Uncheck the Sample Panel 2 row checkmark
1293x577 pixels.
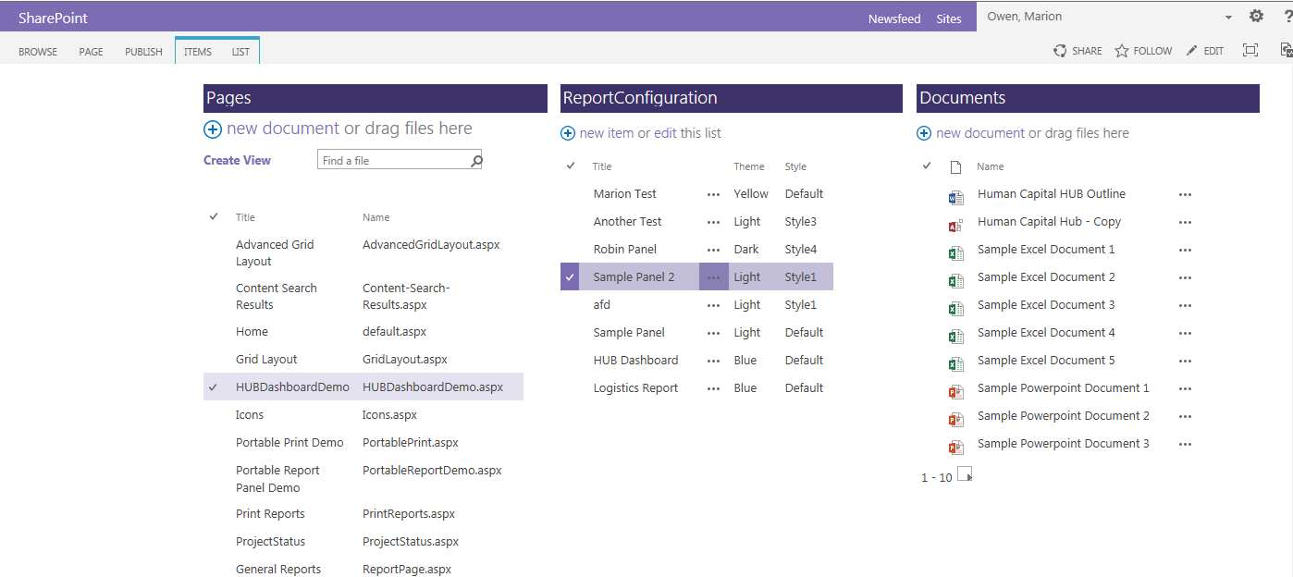point(570,277)
